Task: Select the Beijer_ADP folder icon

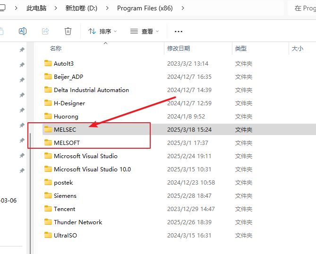Action: (48, 76)
